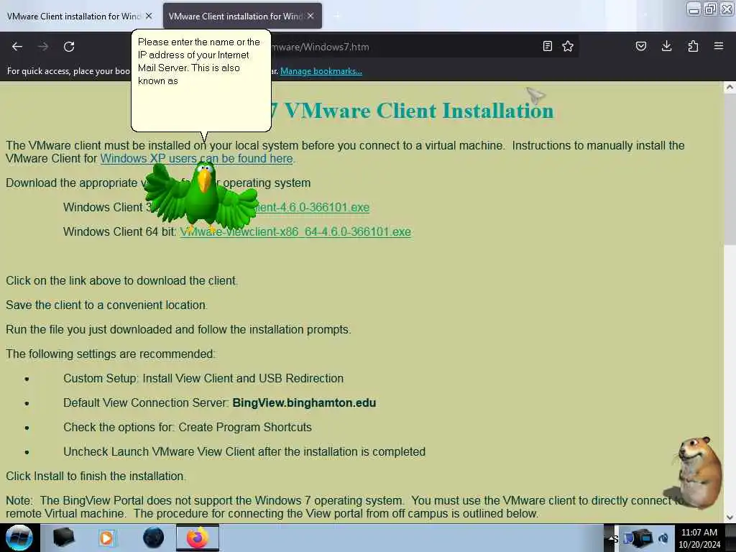
Task: Click the assistant speech balloon
Action: pyautogui.click(x=201, y=80)
